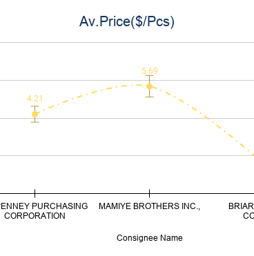Select the black horizontal category axis line
This screenshot has width=254, height=256.
point(127,193)
